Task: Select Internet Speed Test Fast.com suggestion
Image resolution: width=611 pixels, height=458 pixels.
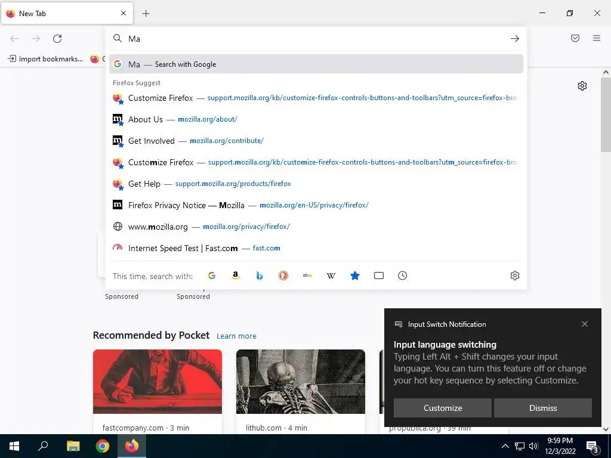Action: coord(316,248)
